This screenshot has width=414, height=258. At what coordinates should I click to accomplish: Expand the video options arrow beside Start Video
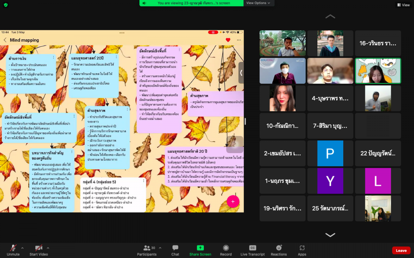48,248
